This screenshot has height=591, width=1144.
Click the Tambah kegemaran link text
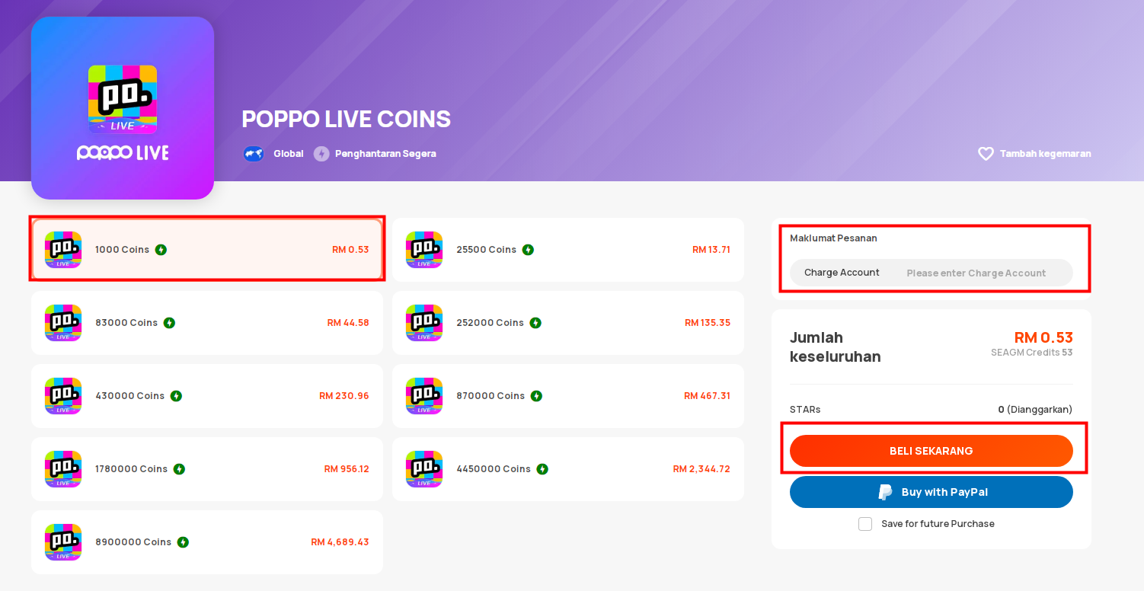1045,154
